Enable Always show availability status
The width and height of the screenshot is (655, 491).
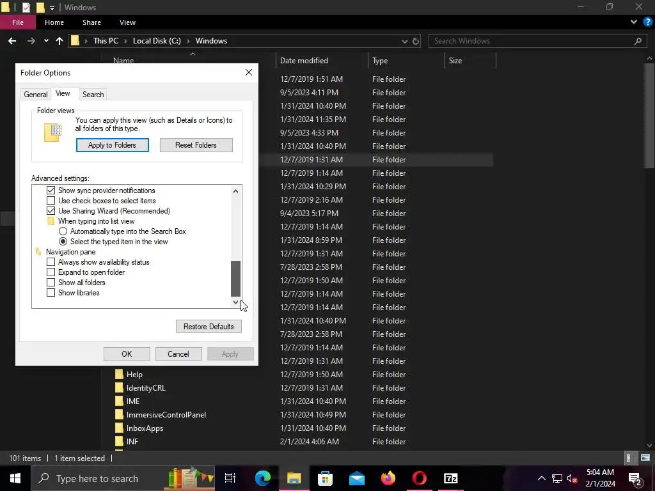pos(51,262)
